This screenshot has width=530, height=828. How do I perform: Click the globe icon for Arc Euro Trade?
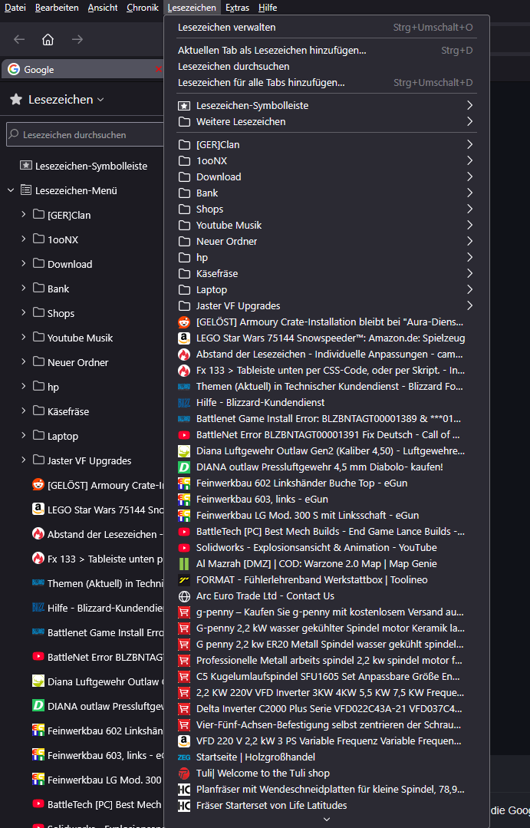(184, 595)
